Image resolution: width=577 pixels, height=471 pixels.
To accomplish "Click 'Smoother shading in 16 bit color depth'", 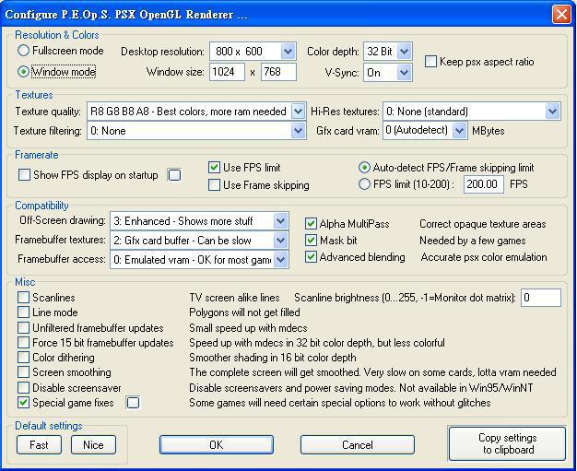I will coord(273,358).
